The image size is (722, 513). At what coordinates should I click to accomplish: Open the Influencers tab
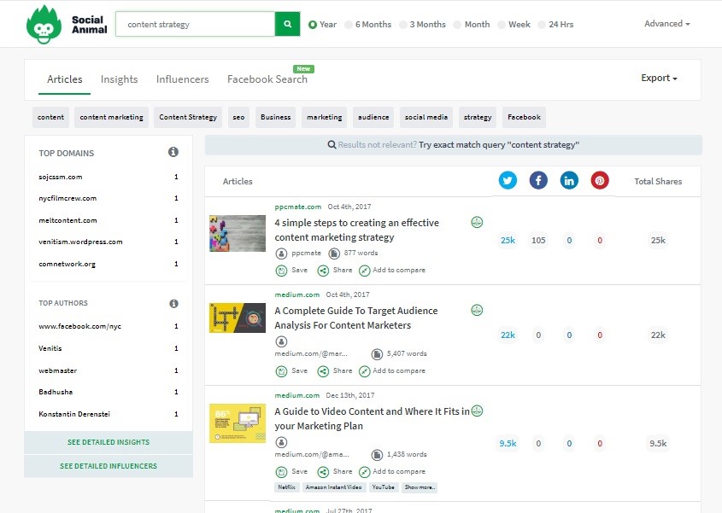click(182, 79)
